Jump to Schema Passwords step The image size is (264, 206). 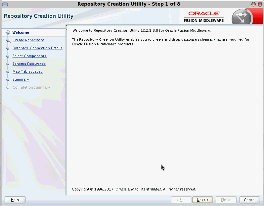(x=29, y=64)
